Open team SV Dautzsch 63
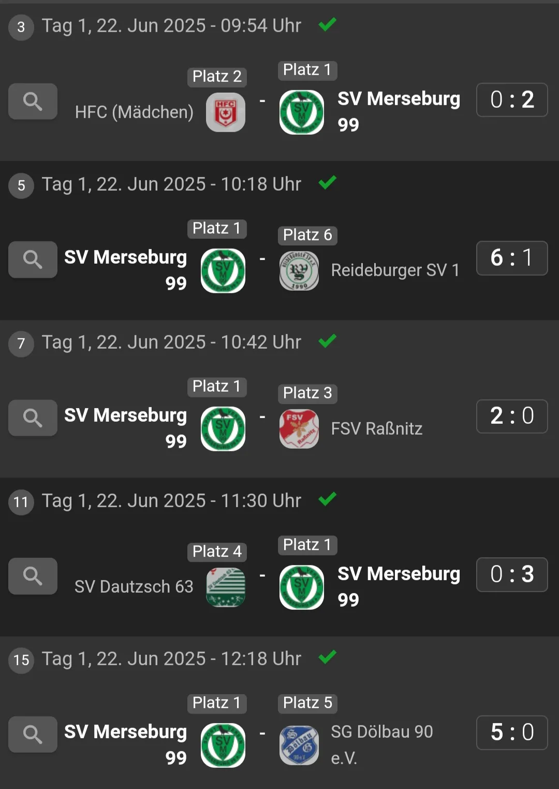Screen dimensions: 559x789 pyautogui.click(x=134, y=587)
